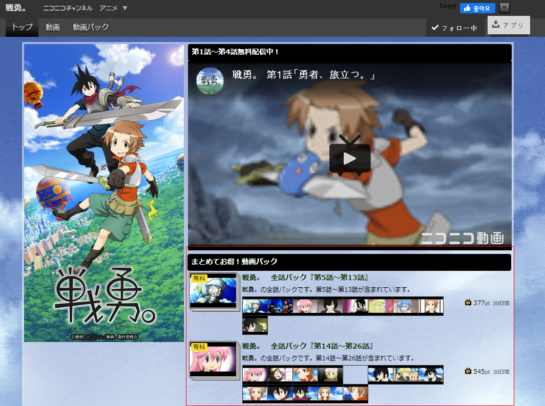Click the まとめてお得!動画パック heading
This screenshot has height=406, width=545.
point(234,262)
